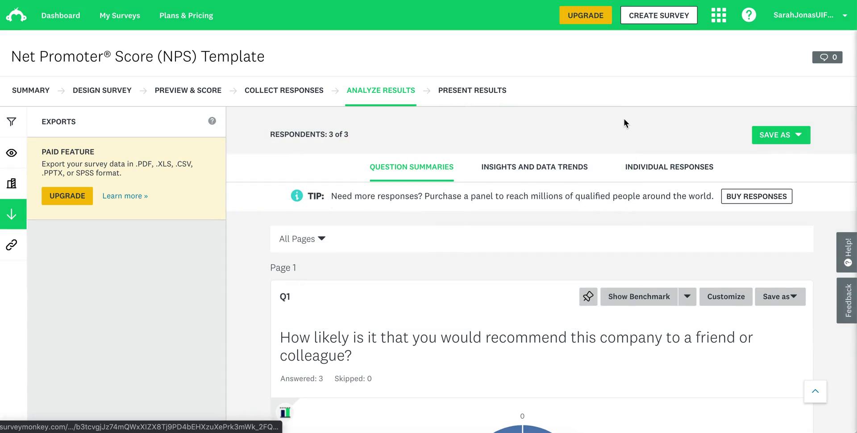The image size is (857, 433).
Task: Click the EXPORTS panel heading
Action: coord(58,121)
